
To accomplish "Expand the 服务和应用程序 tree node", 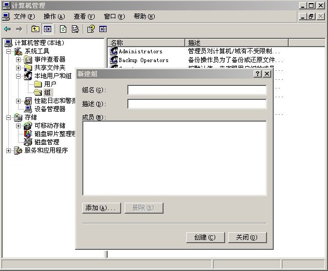I will (9, 150).
